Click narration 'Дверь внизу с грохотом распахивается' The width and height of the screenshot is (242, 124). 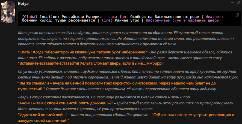54,97
